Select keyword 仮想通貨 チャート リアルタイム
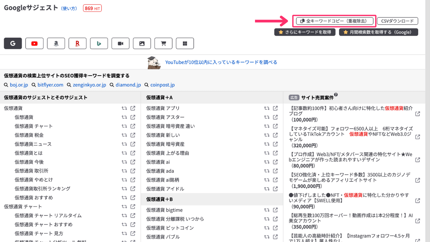The image size is (430, 242). coord(48,215)
